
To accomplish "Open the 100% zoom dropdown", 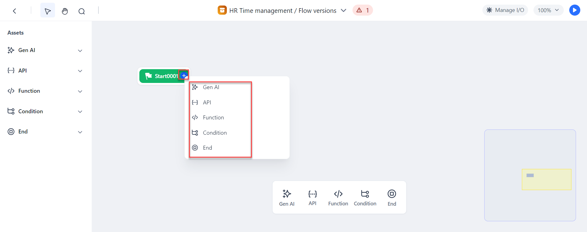I will pyautogui.click(x=548, y=10).
